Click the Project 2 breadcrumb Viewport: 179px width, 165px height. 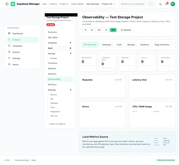coord(64,4)
